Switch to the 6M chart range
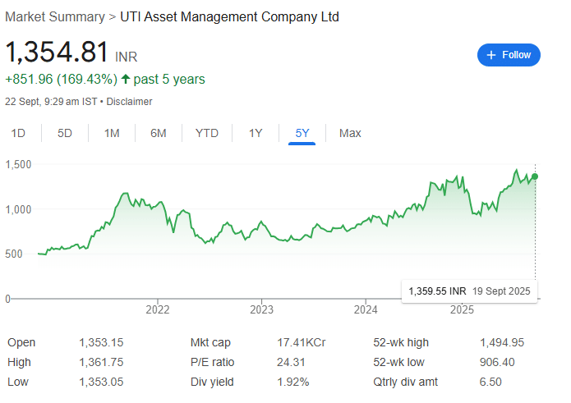571x403 pixels. coord(159,133)
